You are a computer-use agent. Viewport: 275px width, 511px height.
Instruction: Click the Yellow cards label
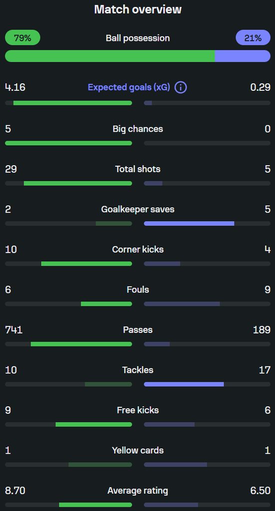138,451
